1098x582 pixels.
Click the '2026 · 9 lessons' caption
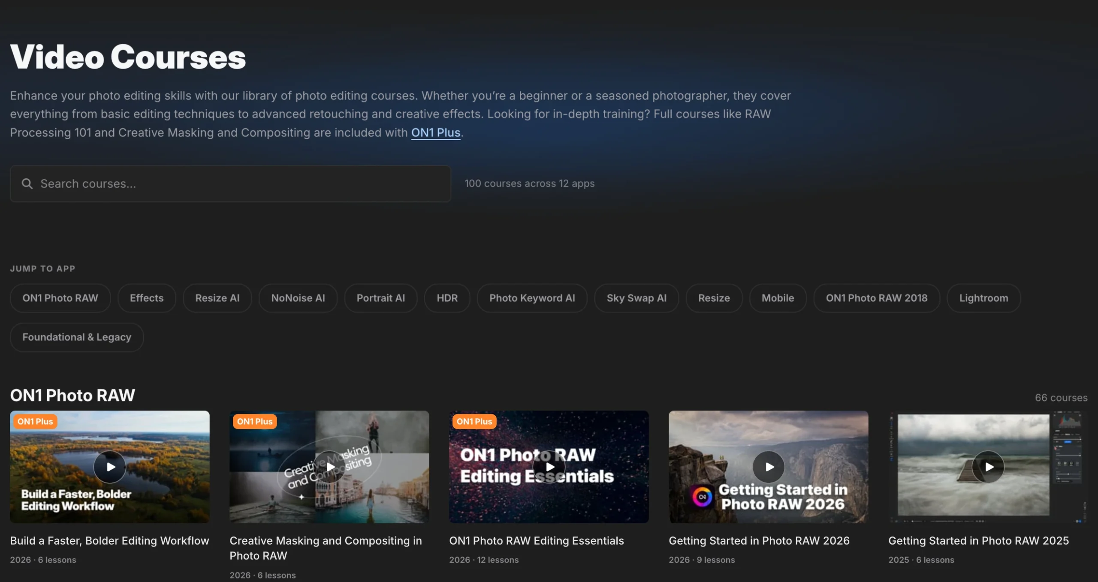click(x=702, y=560)
